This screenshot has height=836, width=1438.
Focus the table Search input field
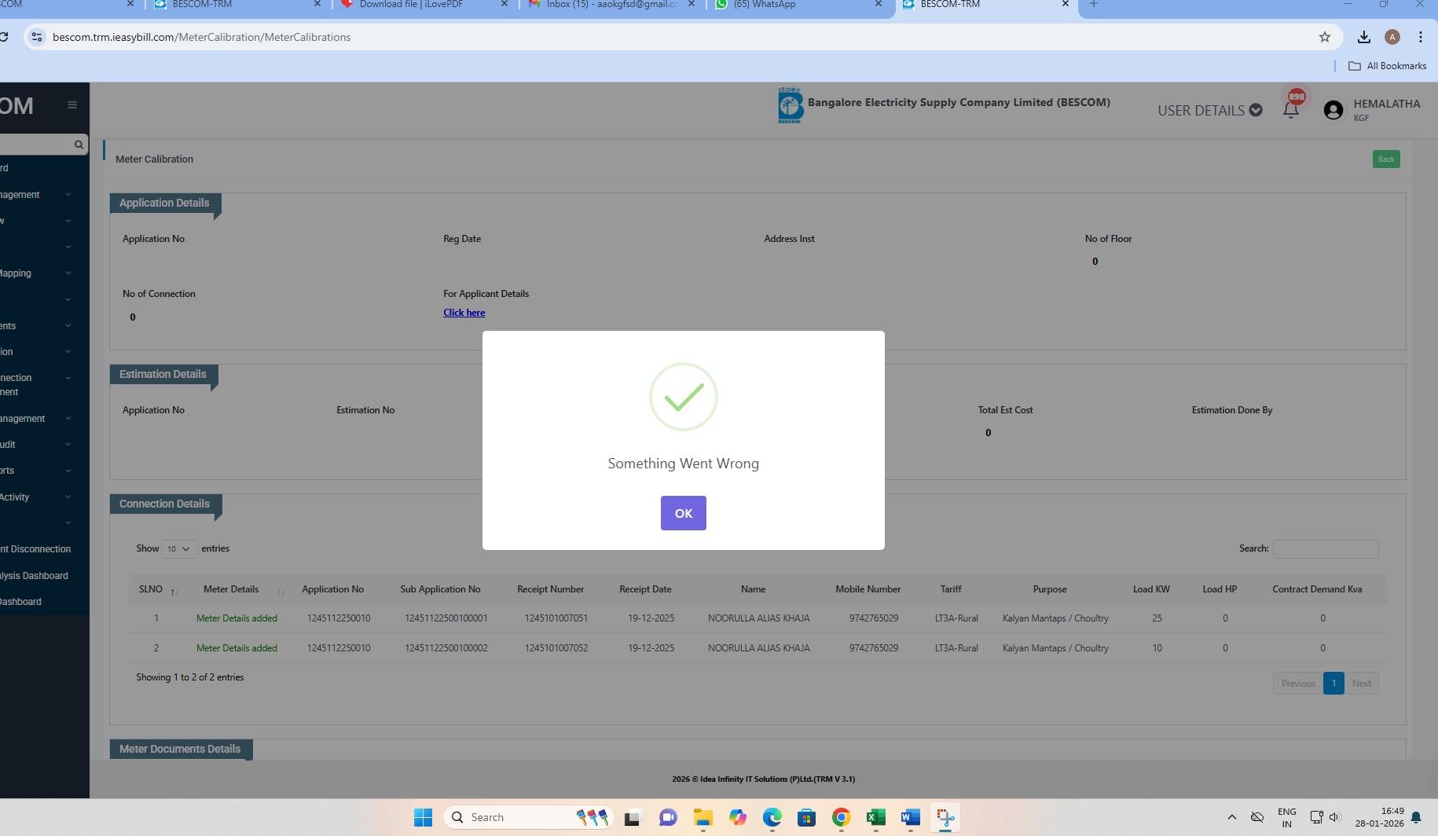click(x=1326, y=548)
